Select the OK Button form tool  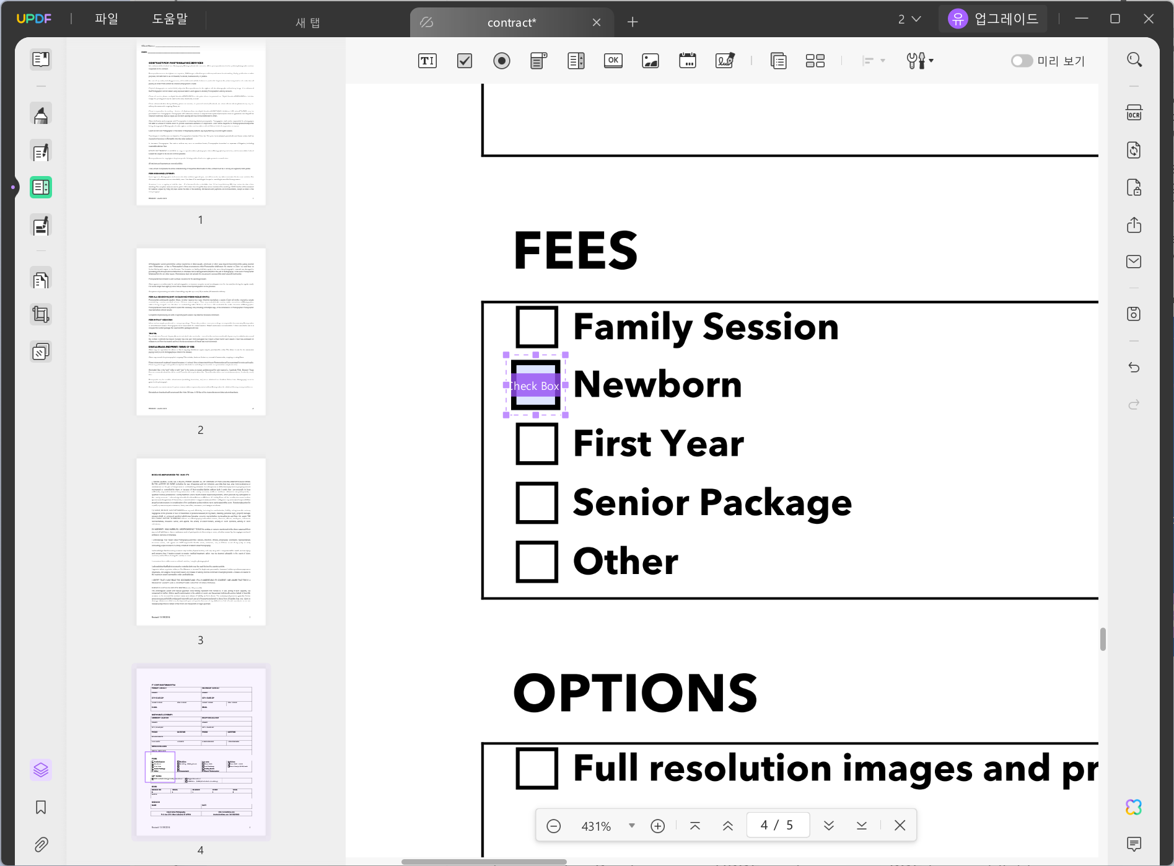(x=613, y=61)
